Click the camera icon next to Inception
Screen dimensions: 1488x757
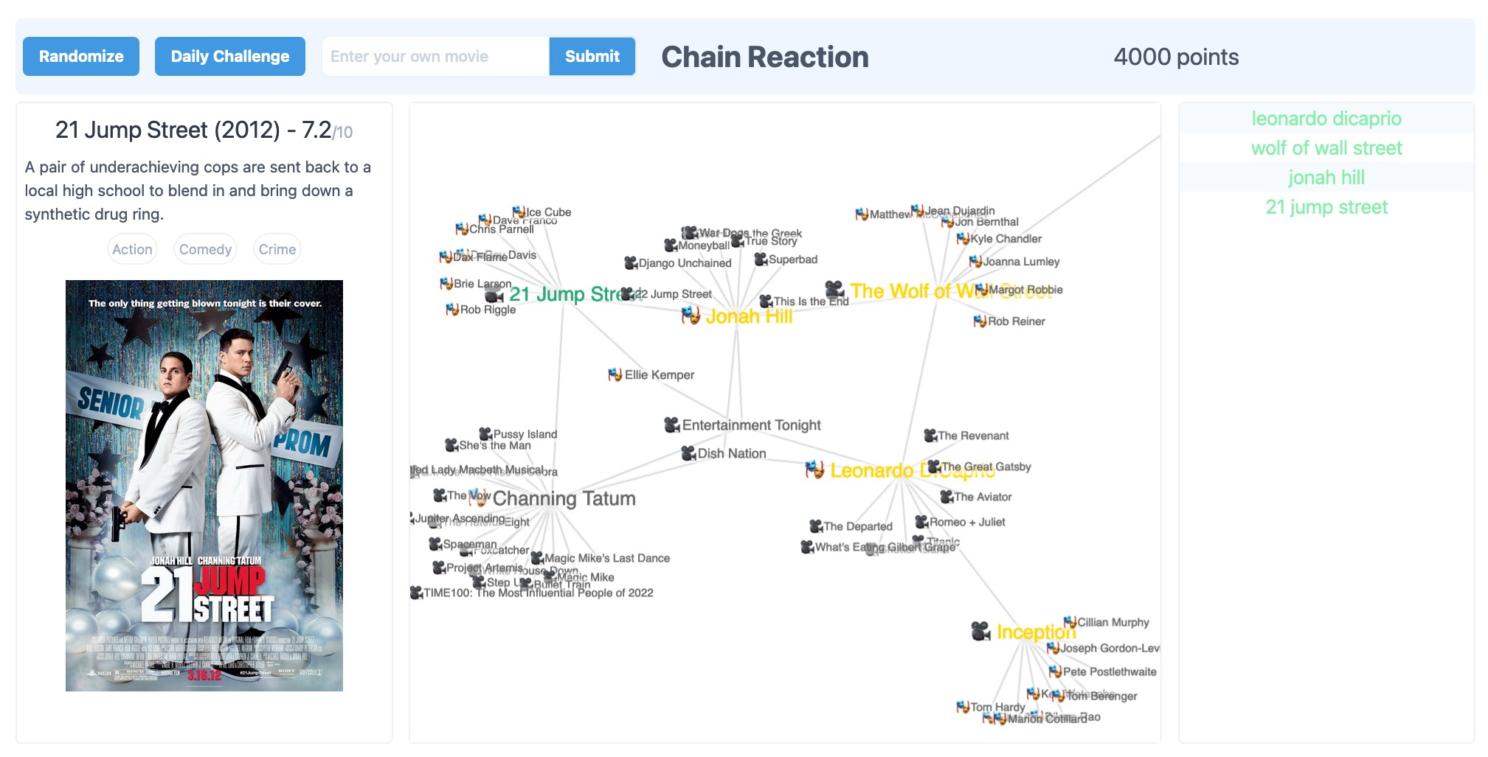click(981, 629)
